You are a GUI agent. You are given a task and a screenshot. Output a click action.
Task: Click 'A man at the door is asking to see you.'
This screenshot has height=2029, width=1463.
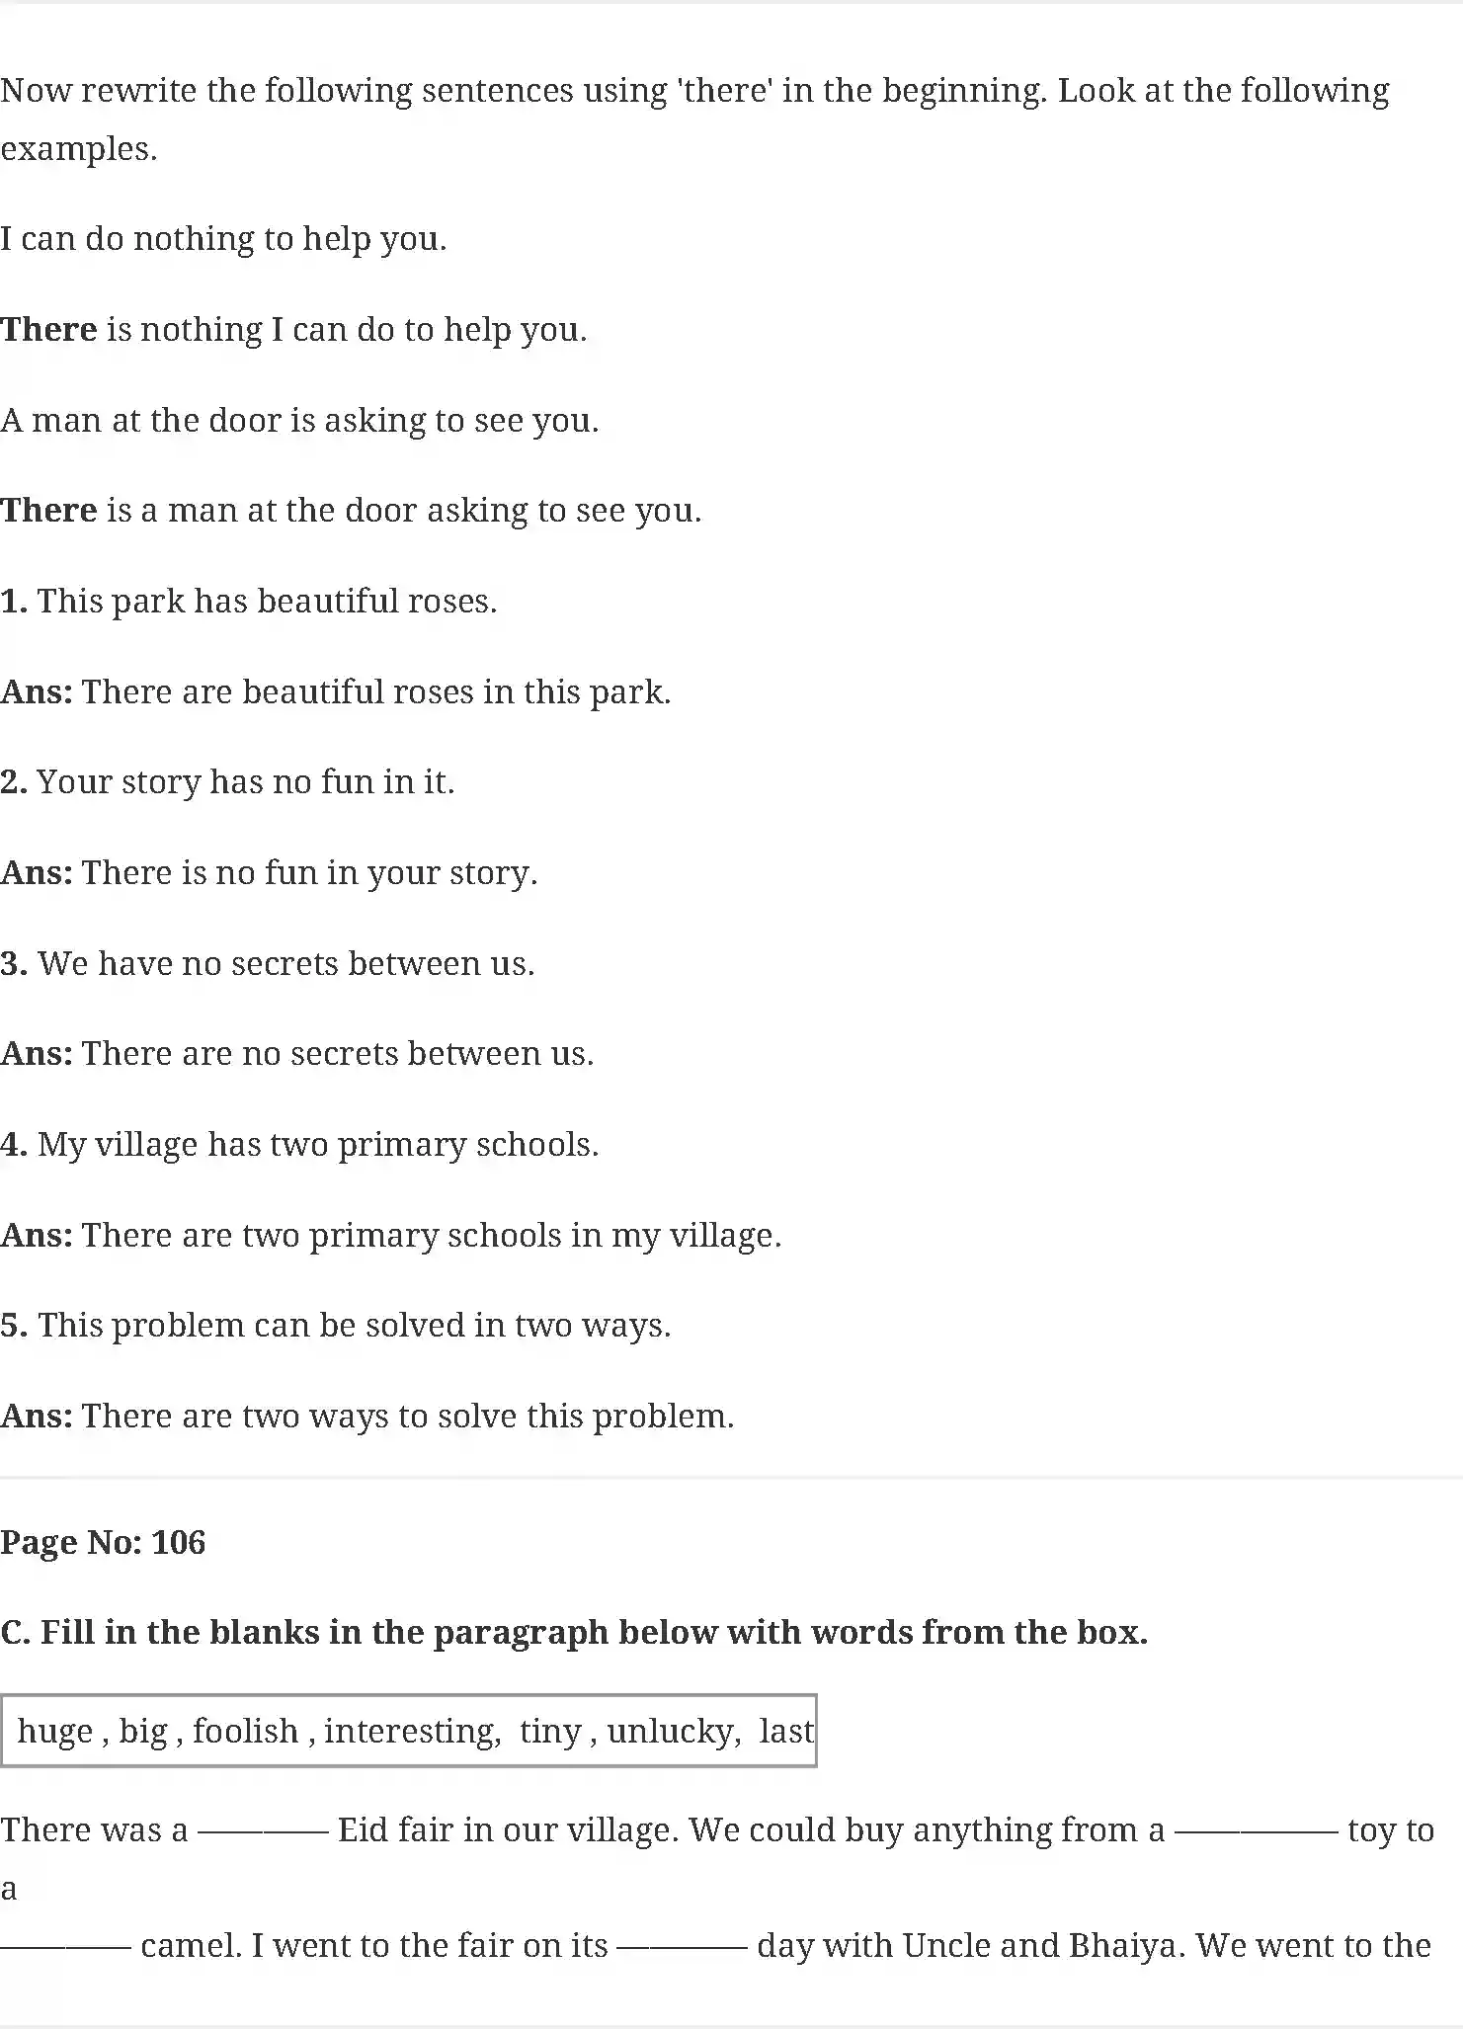(x=299, y=420)
